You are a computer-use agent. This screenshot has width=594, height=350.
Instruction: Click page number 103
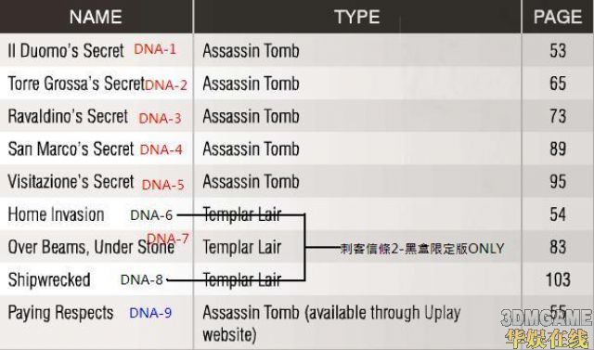click(x=558, y=280)
